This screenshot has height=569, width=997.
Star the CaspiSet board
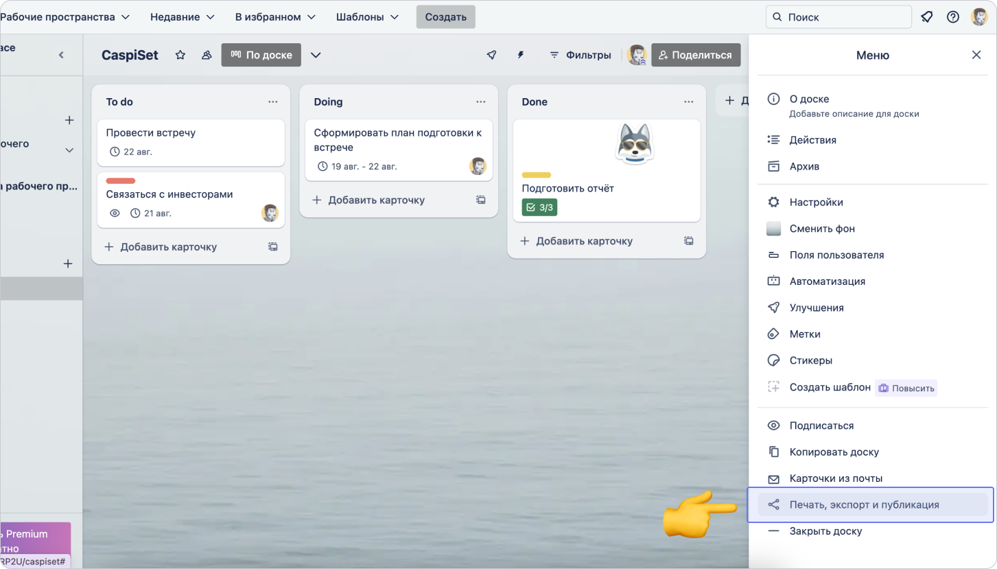point(180,55)
